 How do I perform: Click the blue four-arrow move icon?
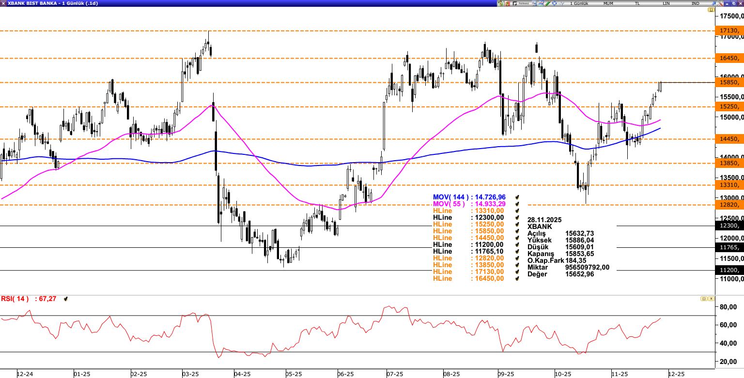pos(554,3)
